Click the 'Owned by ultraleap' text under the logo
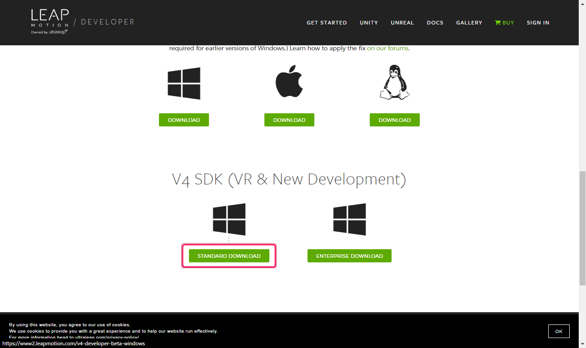The height and width of the screenshot is (348, 586). point(49,32)
